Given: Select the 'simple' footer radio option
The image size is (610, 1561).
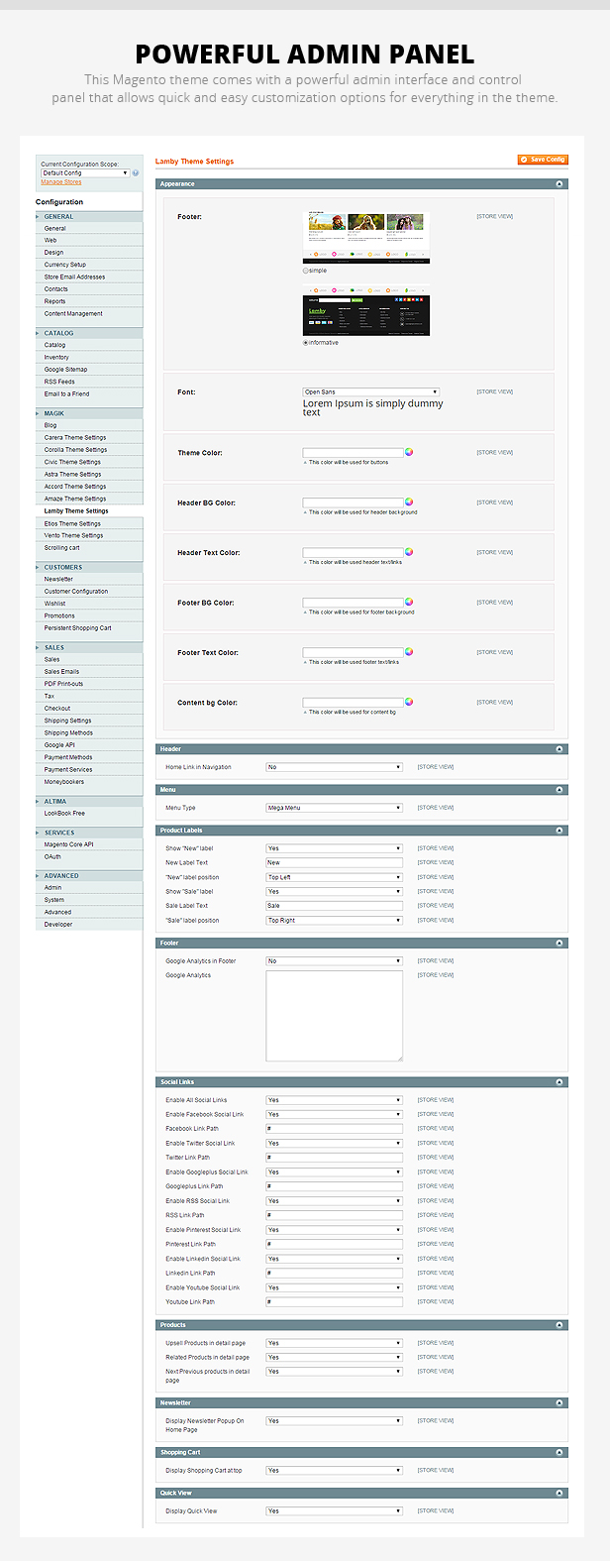Looking at the screenshot, I should [x=305, y=271].
